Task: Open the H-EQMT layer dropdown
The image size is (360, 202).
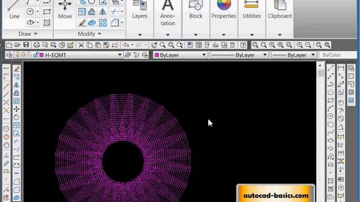Action: click(x=120, y=55)
